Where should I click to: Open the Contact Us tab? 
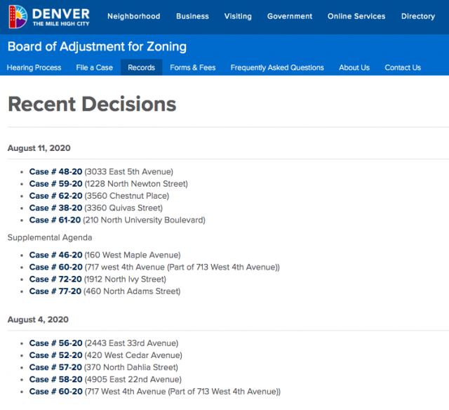(403, 67)
